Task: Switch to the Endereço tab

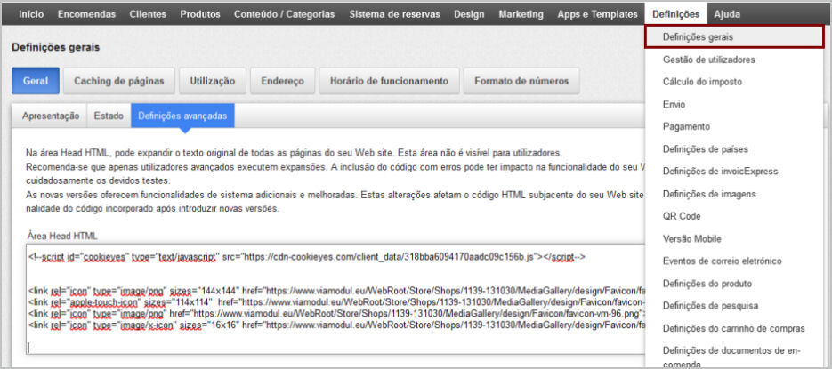Action: [x=283, y=81]
